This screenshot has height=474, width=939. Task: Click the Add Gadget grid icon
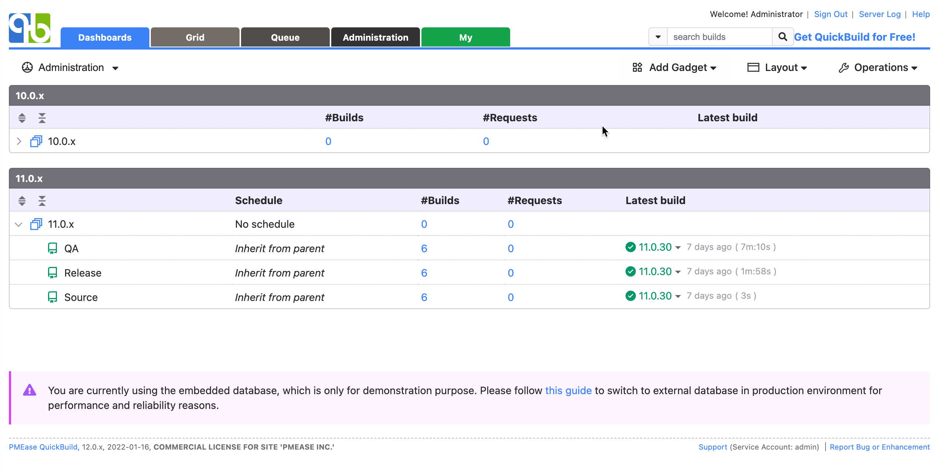pyautogui.click(x=637, y=67)
